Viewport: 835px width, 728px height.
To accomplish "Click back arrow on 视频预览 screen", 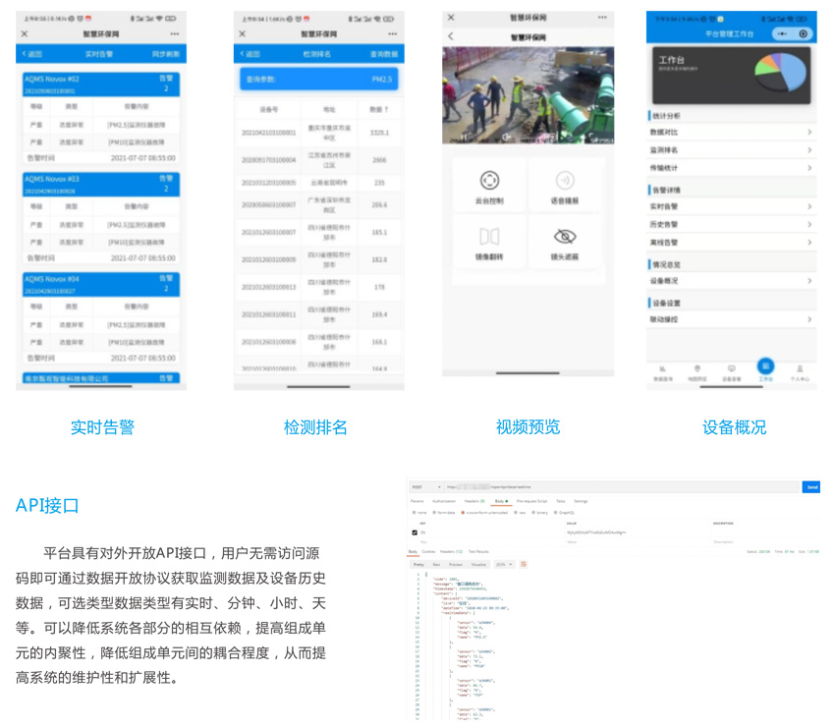I will [451, 36].
